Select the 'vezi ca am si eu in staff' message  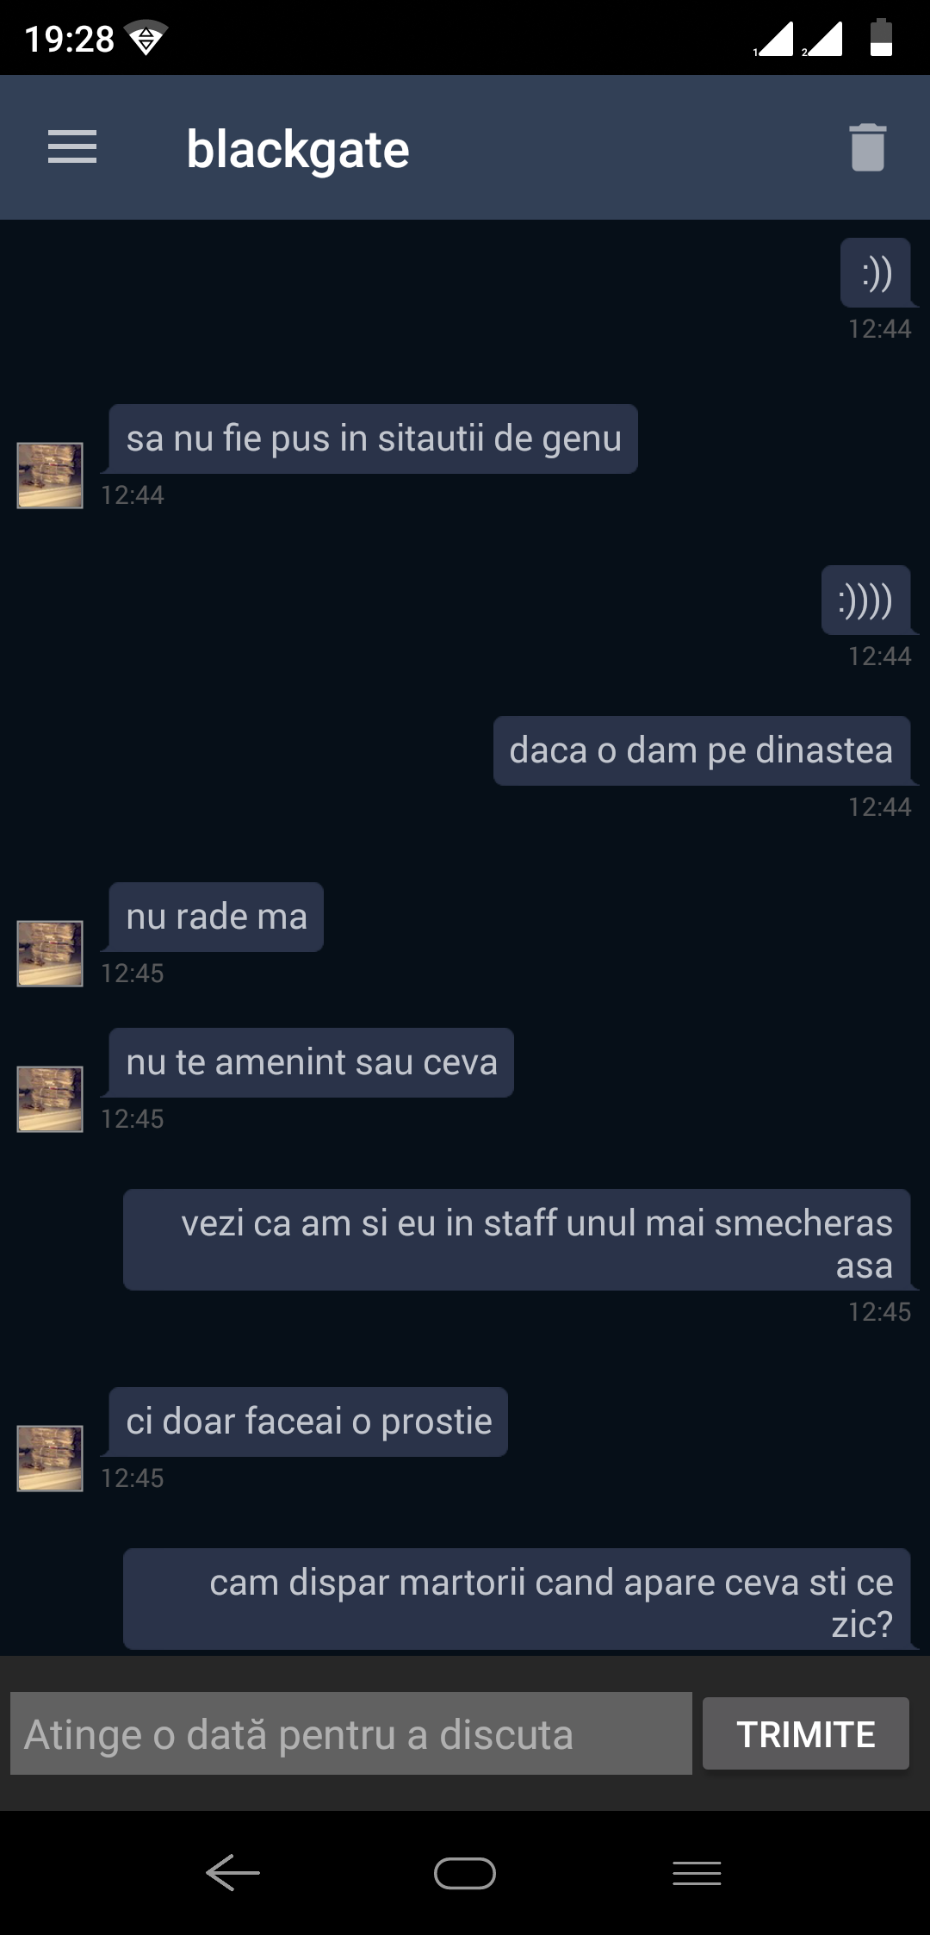[x=517, y=1240]
